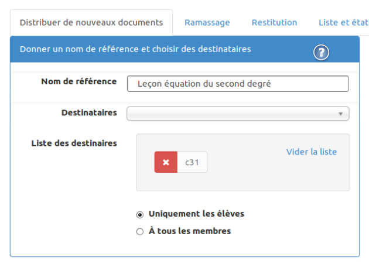The image size is (369, 264).
Task: Click the 'Vider la liste' link
Action: coord(312,152)
